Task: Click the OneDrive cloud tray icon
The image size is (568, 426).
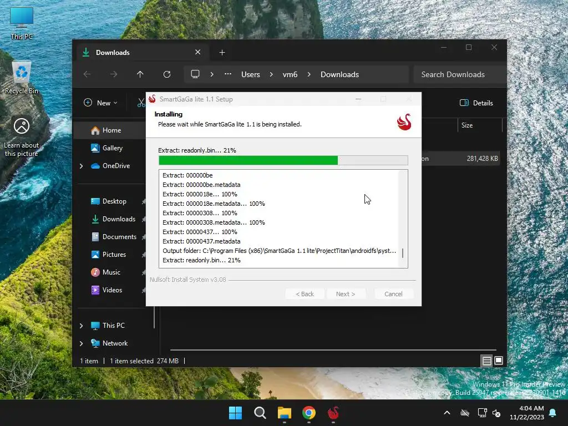Action: [465, 413]
